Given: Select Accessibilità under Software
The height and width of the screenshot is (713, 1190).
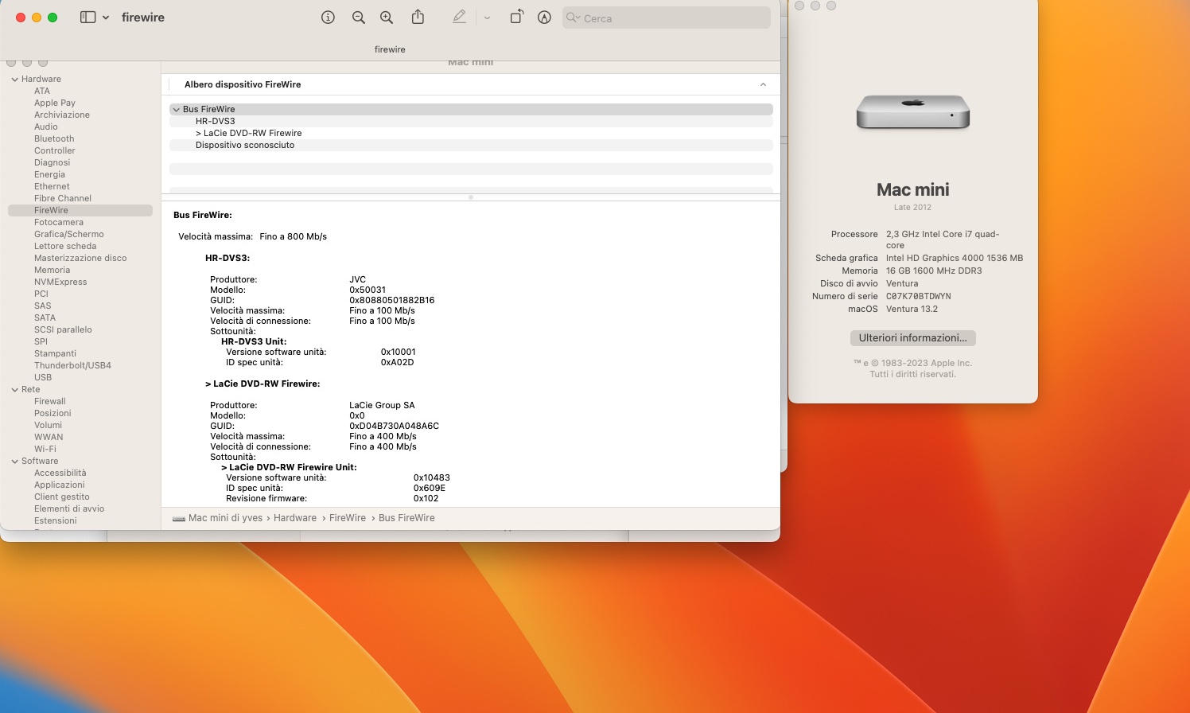Looking at the screenshot, I should click(60, 473).
